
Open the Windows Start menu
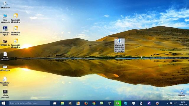(x=3, y=103)
